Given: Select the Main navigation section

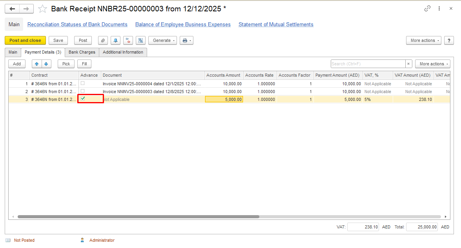Looking at the screenshot, I should point(14,24).
